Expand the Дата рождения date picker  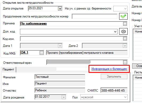tap(64, 97)
